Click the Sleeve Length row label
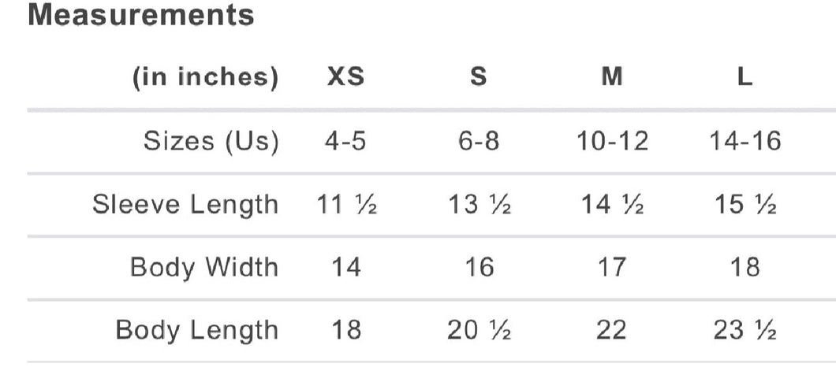 tap(185, 204)
